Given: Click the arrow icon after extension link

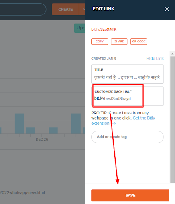Looking at the screenshot, I should tap(114, 124).
